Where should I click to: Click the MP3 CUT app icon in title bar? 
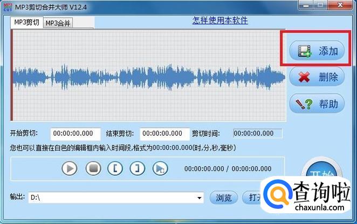[x=8, y=7]
